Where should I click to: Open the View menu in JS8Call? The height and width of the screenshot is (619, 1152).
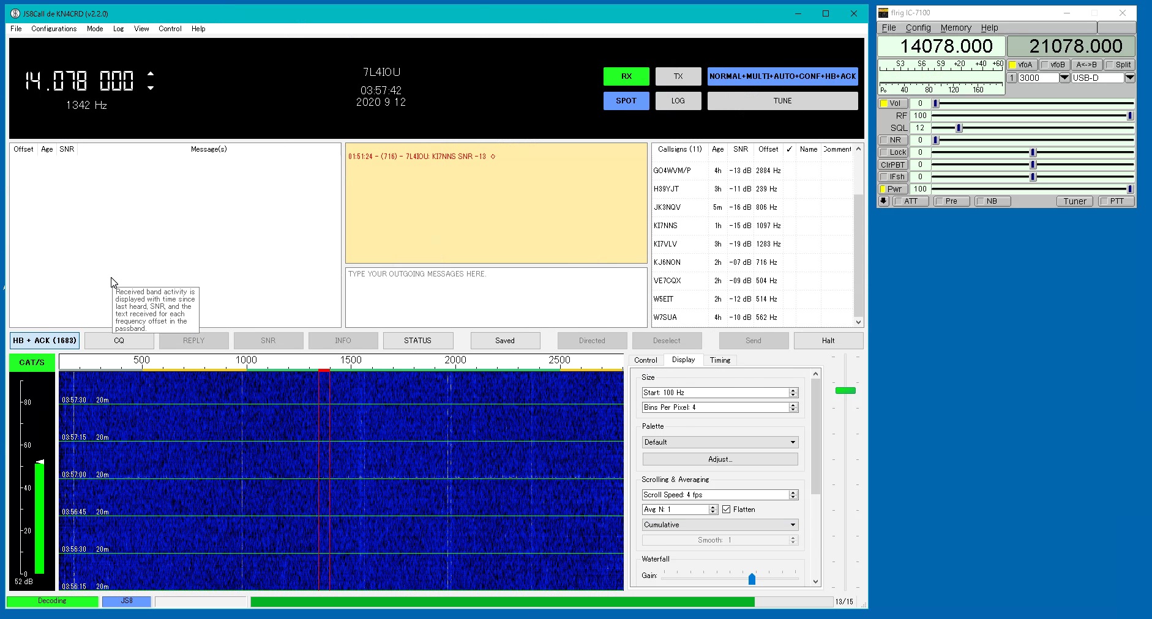141,29
